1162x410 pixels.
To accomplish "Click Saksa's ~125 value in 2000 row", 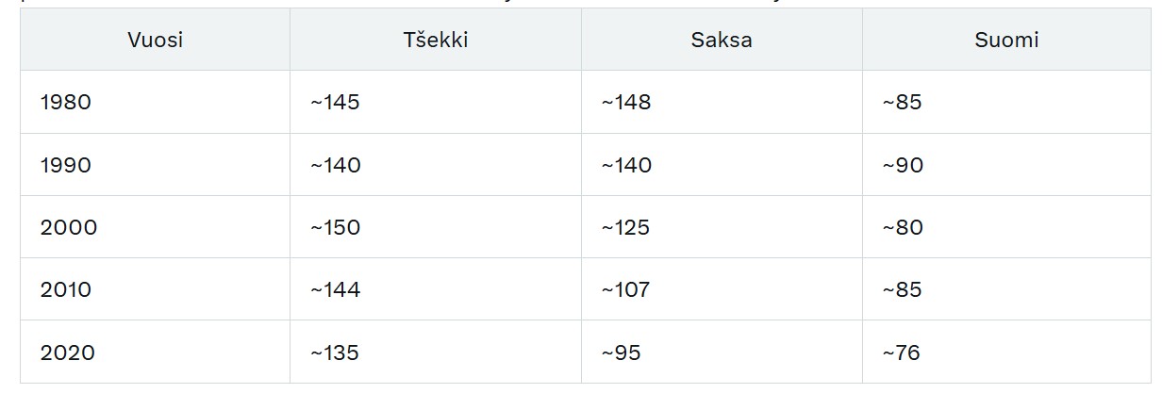I will pyautogui.click(x=626, y=227).
